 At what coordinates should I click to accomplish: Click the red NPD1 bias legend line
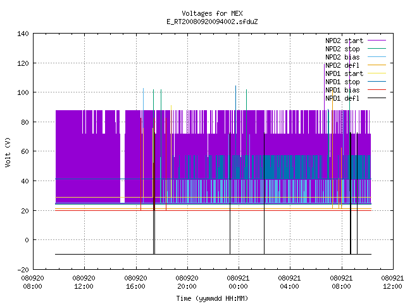[377, 90]
